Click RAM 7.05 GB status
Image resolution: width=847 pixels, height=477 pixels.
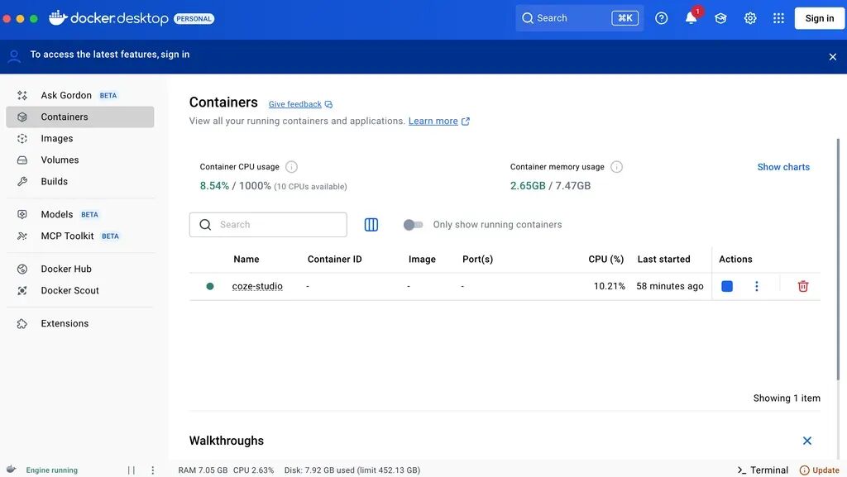(203, 470)
